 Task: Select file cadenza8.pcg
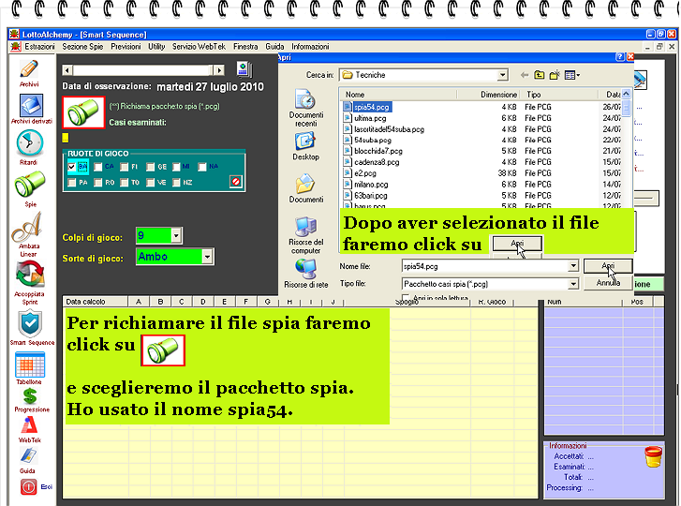click(x=377, y=162)
